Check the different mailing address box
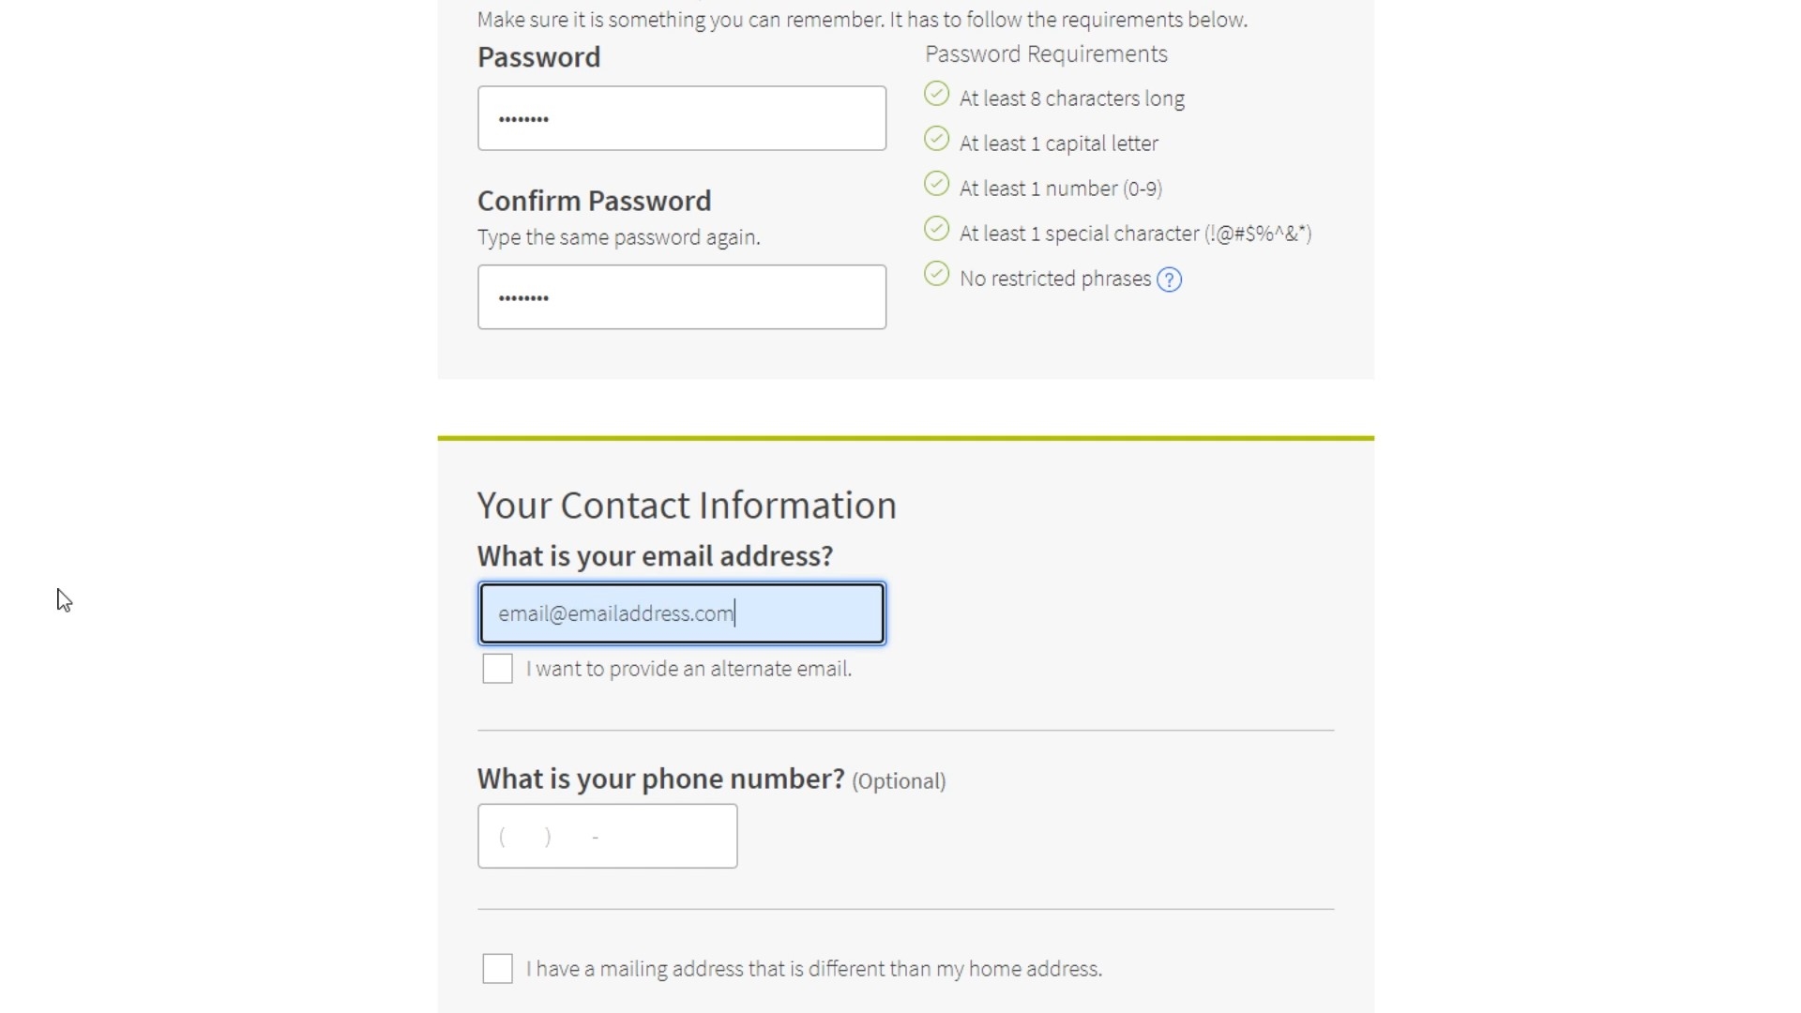1801x1013 pixels. tap(497, 968)
